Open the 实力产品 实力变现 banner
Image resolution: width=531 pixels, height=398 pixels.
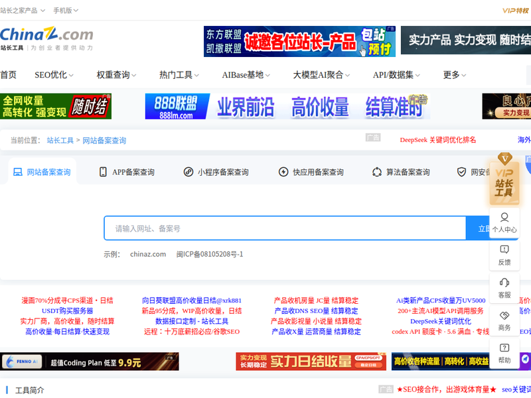click(x=466, y=40)
